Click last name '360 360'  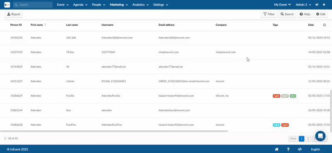(71, 38)
